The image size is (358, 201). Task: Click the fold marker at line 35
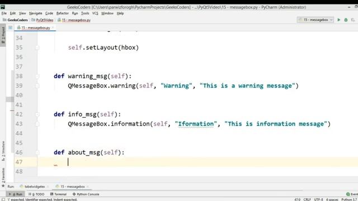click(37, 47)
